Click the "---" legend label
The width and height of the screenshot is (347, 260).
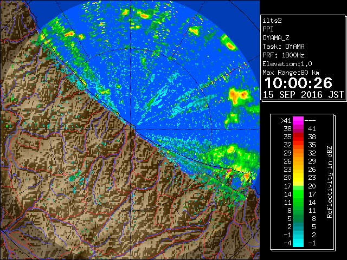(x=310, y=121)
